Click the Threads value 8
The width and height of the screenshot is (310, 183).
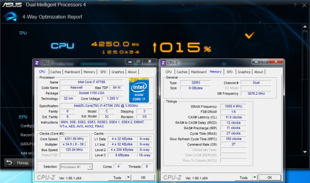[x=147, y=167]
